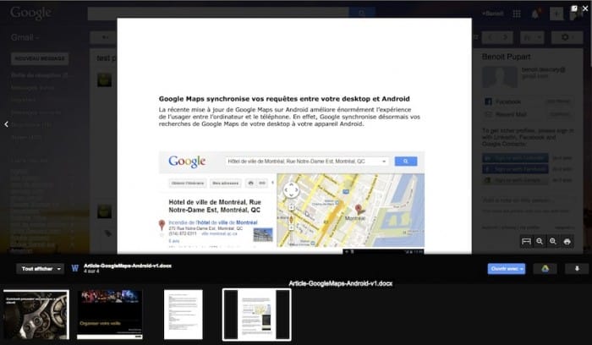
Task: Click the Article-GoogleMaps-Android-v1.docx filename
Action: 128,266
